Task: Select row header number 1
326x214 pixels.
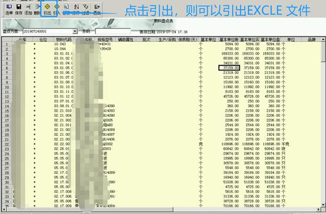Action: click(x=7, y=44)
